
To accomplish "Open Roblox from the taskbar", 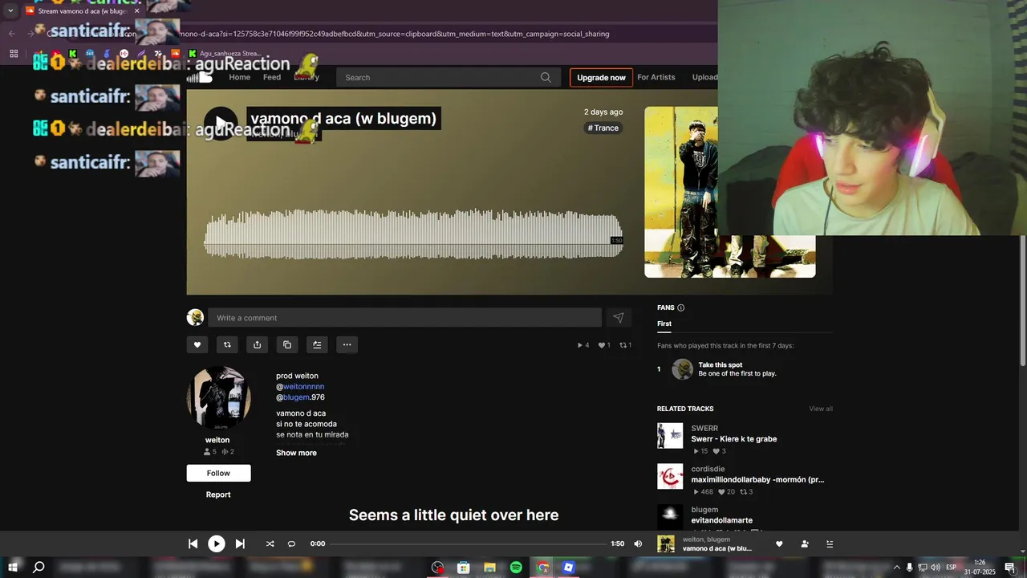I will (x=569, y=567).
